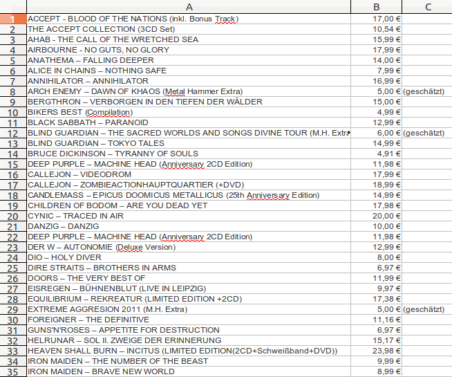Select price 17,00 € in row 1
This screenshot has height=377, width=452.
point(376,19)
